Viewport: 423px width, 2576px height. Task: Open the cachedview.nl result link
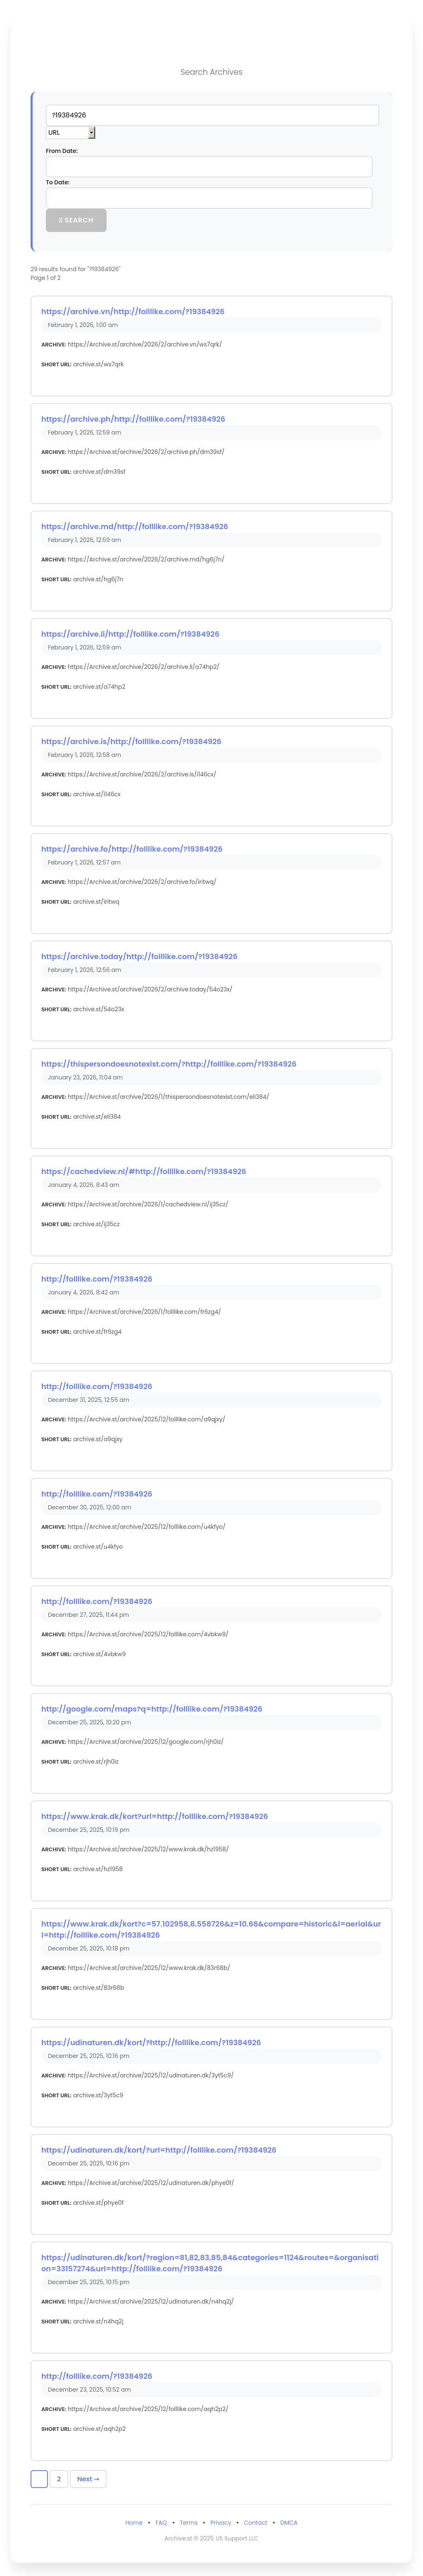coord(143,1171)
